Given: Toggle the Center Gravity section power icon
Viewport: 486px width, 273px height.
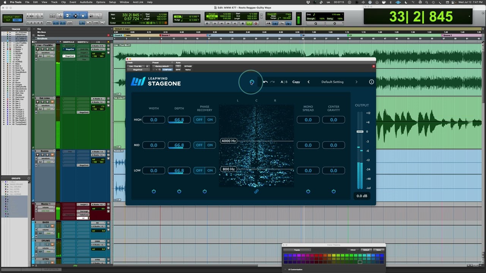Looking at the screenshot, I should tap(333, 191).
